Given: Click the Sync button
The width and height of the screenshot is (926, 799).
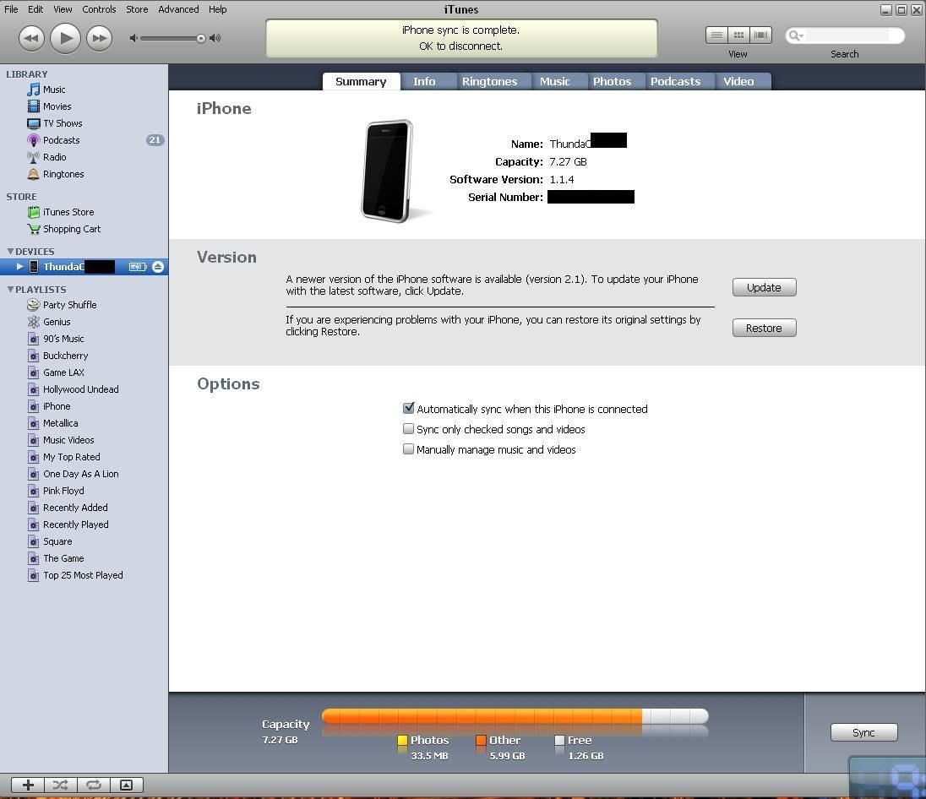Looking at the screenshot, I should [864, 732].
